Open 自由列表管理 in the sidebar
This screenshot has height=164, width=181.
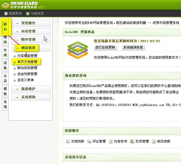(x=27, y=74)
